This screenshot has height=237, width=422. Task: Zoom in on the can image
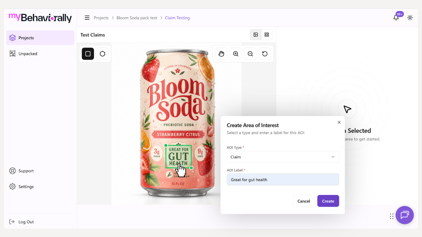coord(236,54)
